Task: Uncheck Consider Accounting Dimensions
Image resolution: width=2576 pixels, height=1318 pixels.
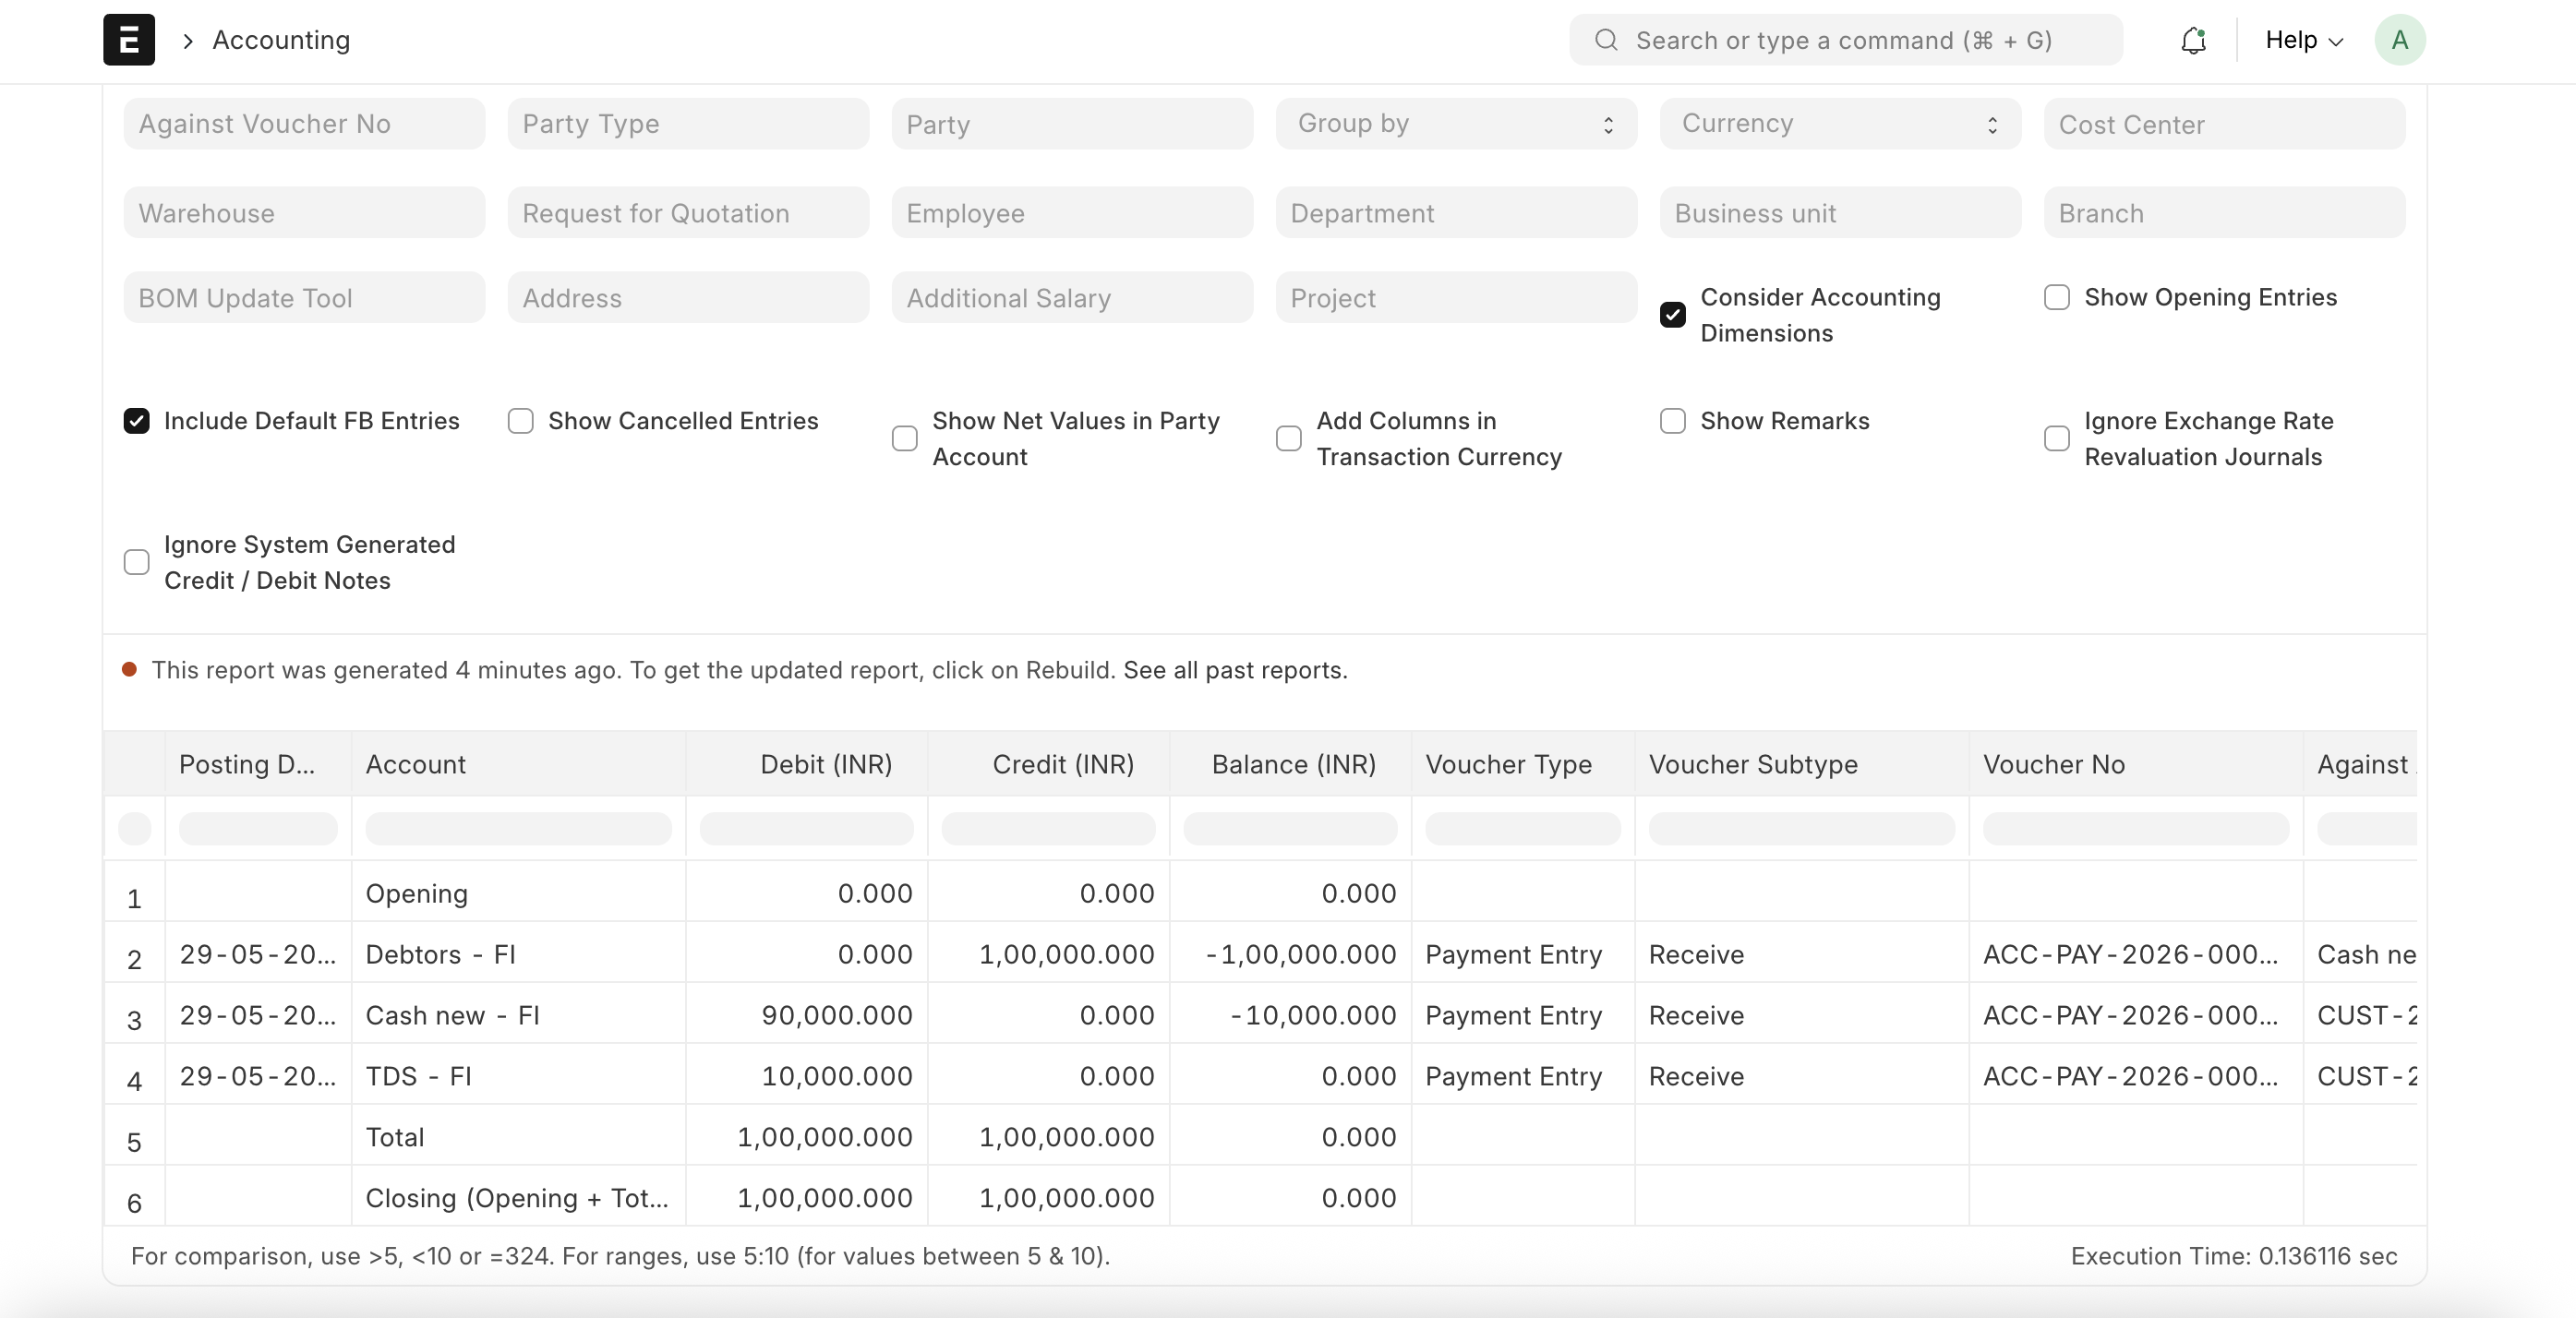Action: [1672, 315]
